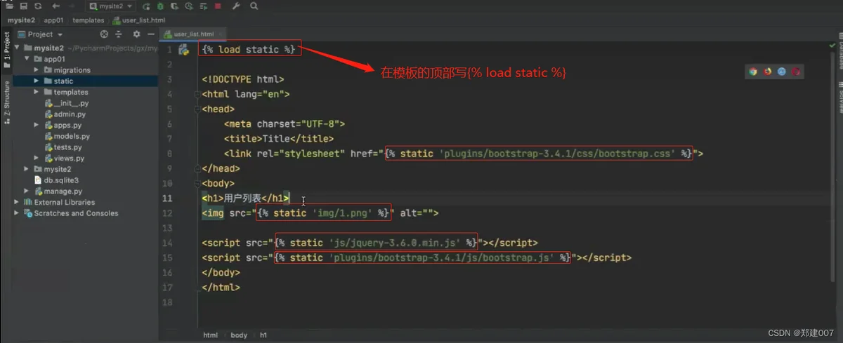This screenshot has width=843, height=343.
Task: Expand the apps.py node arrow
Action: (x=37, y=125)
